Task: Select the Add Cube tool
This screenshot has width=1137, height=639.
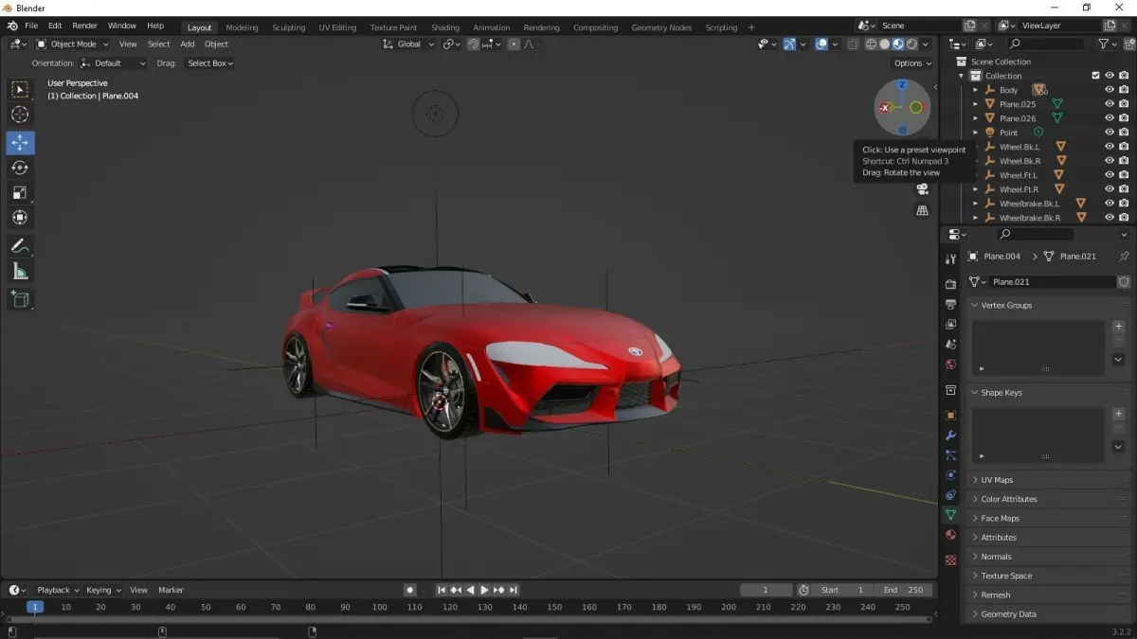Action: click(x=20, y=299)
